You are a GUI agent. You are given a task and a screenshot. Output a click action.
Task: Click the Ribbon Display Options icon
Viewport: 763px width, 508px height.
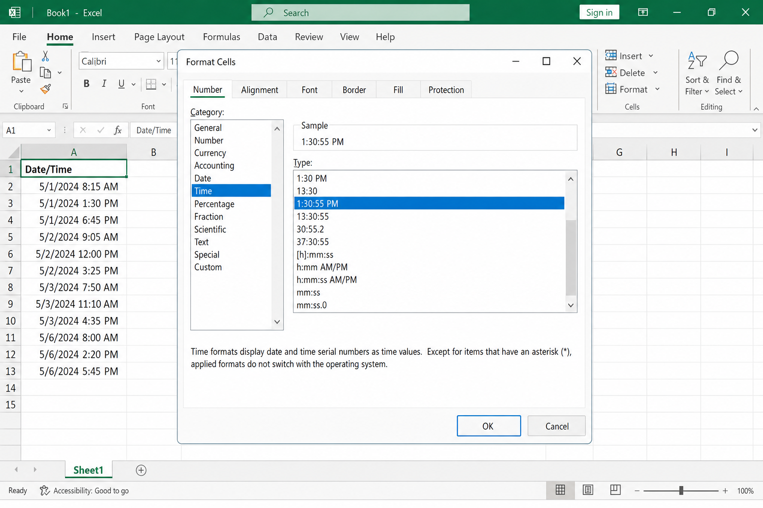pos(643,12)
